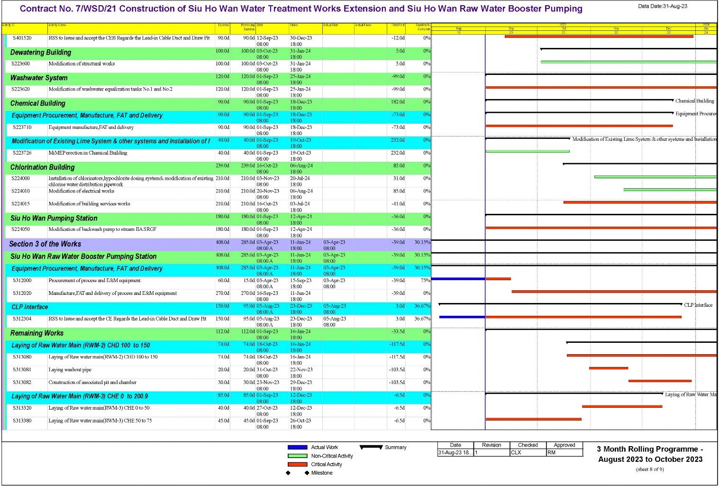Select the Chlorination Building group row
This screenshot has height=486, width=719.
coord(218,168)
